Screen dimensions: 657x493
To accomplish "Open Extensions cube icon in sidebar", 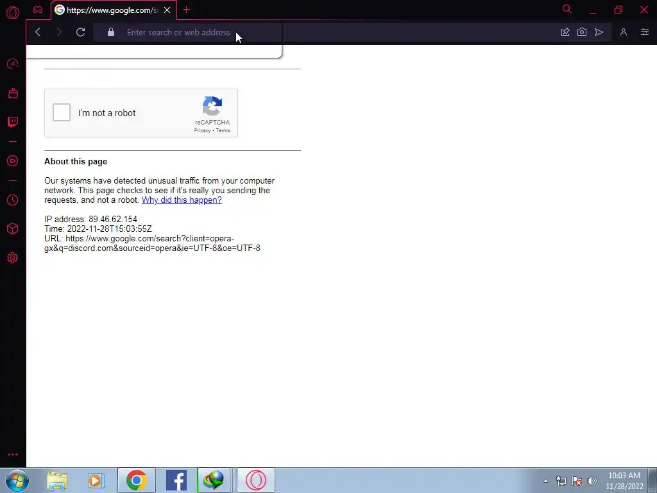I will (13, 229).
